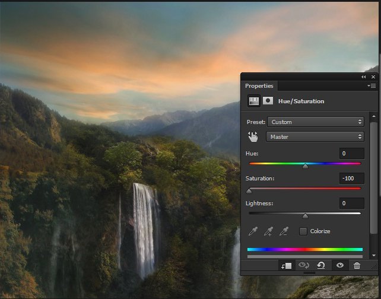Choose the Add to Sample eyedropper
The width and height of the screenshot is (381, 299).
click(269, 231)
